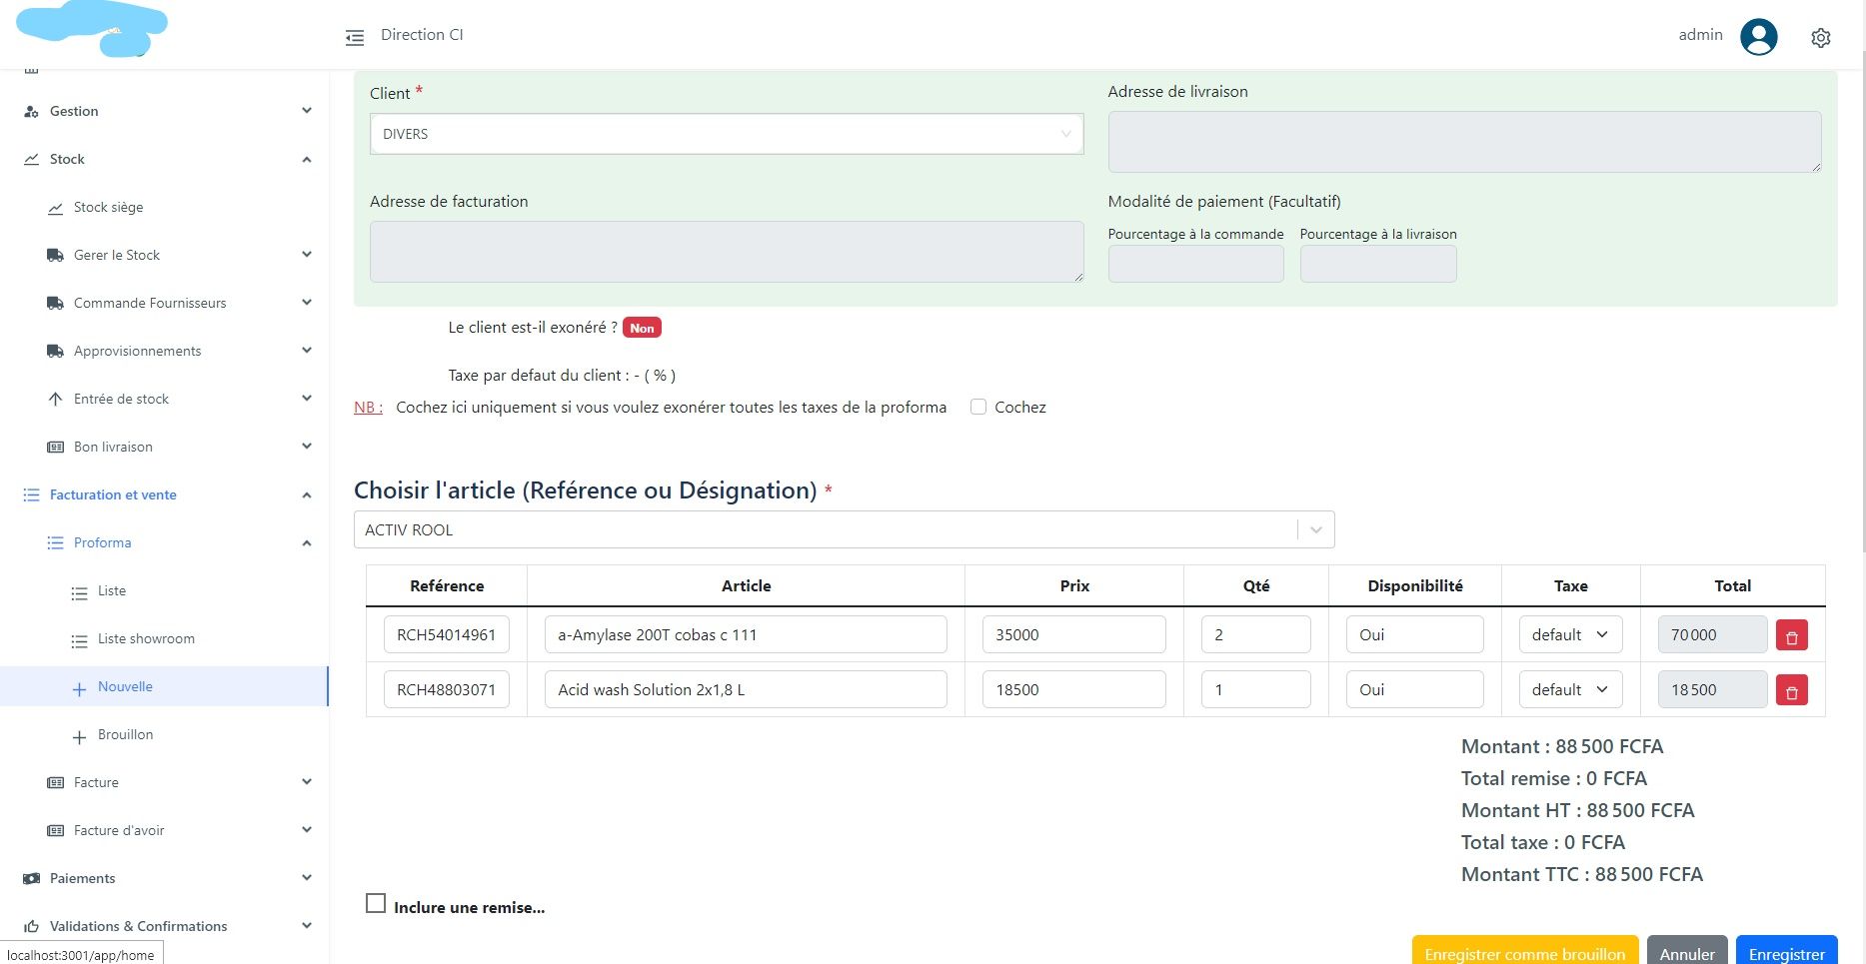This screenshot has width=1866, height=964.
Task: Open the Client DIVERS dropdown
Action: point(726,134)
